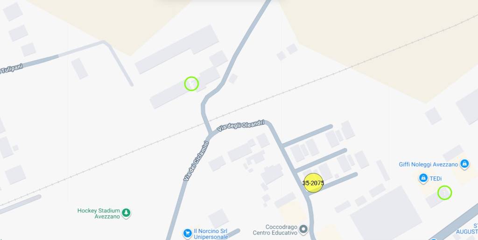The width and height of the screenshot is (478, 240).
Task: Click the Tulipani street label
Action: (12, 69)
